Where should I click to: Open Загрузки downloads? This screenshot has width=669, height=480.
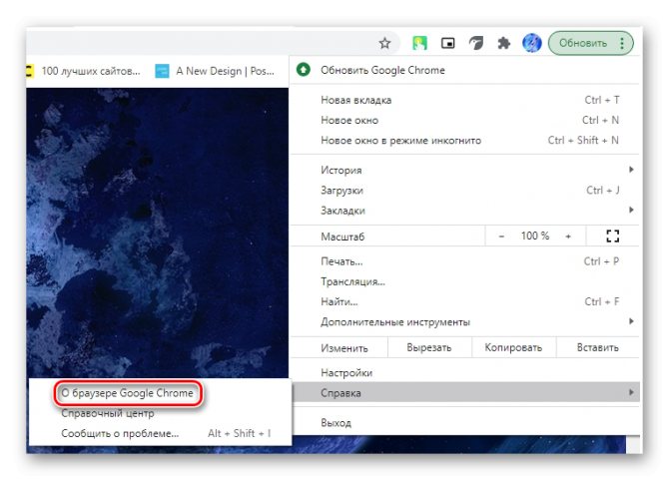[465, 191]
